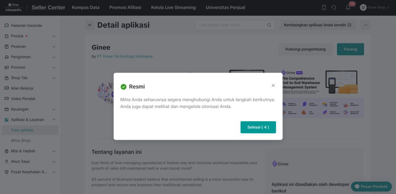
Task: Expand the Keuangan chevron
Action: pos(54,109)
